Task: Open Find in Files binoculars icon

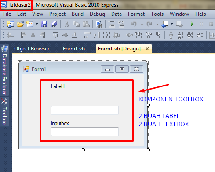Action: (x=99, y=24)
